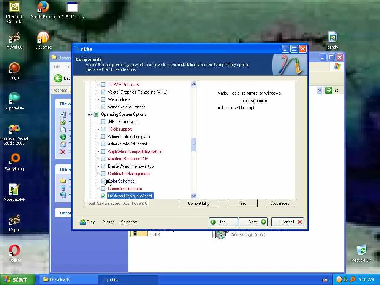Image resolution: width=380 pixels, height=285 pixels.
Task: Launch MyPal 68 desktop shortcut
Action: pyautogui.click(x=14, y=40)
